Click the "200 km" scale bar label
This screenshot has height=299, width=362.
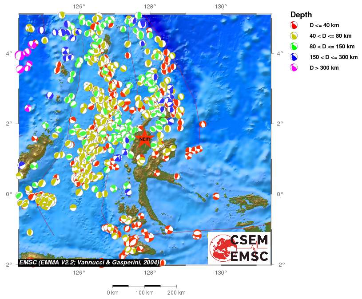[x=176, y=293]
